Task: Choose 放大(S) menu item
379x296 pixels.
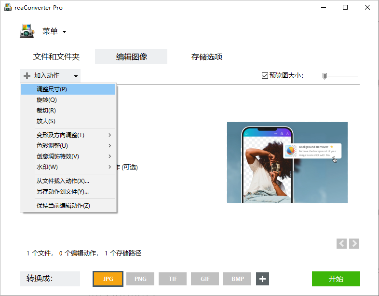Action: 68,121
